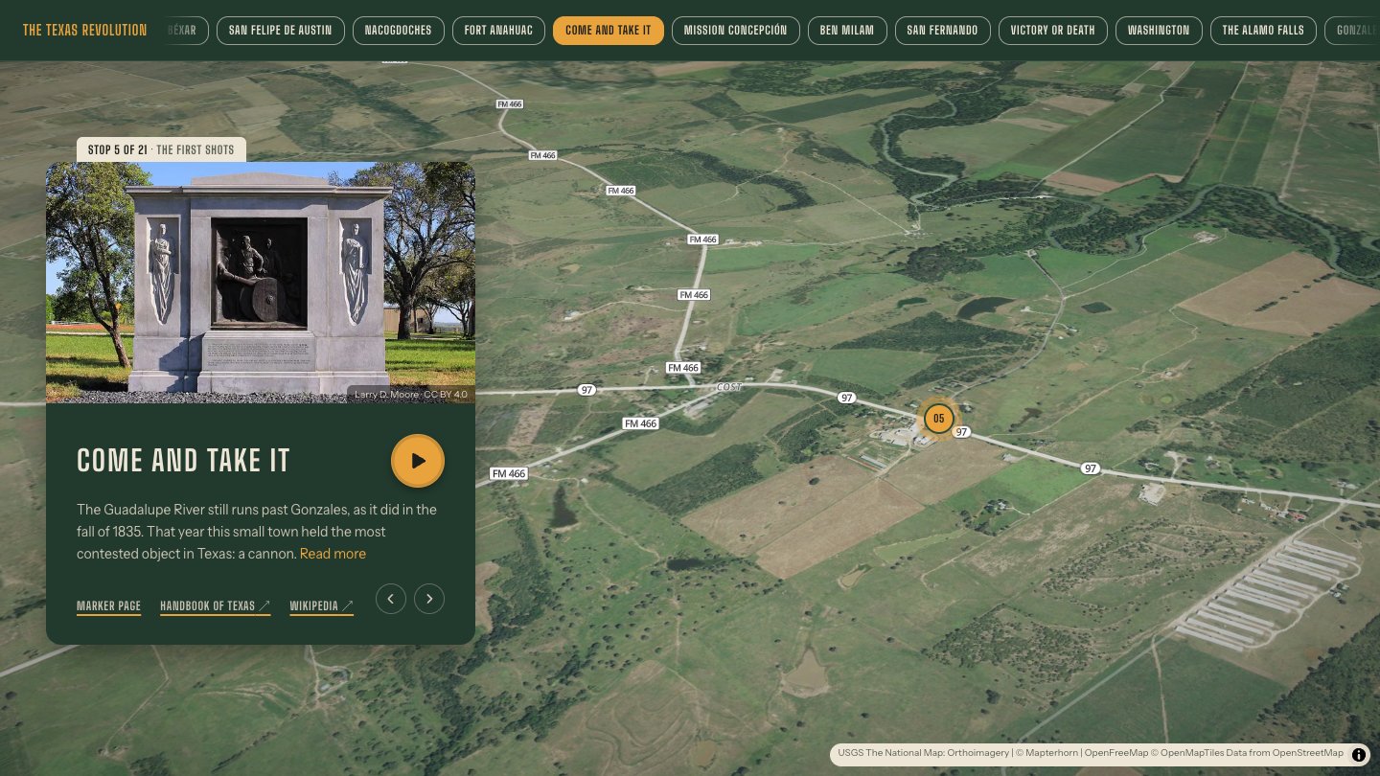Open the Ben Milam stop
1380x776 pixels.
tap(847, 31)
